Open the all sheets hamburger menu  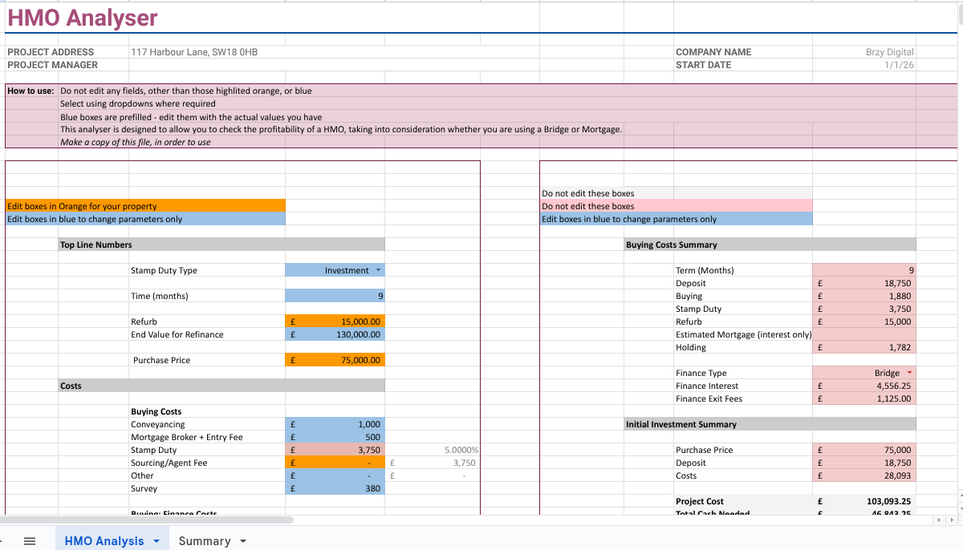tap(30, 541)
